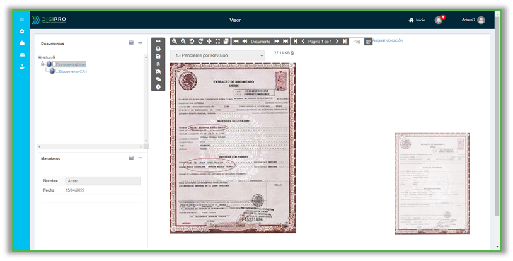
Task: Click the save icon in vertical toolbar
Action: [158, 57]
